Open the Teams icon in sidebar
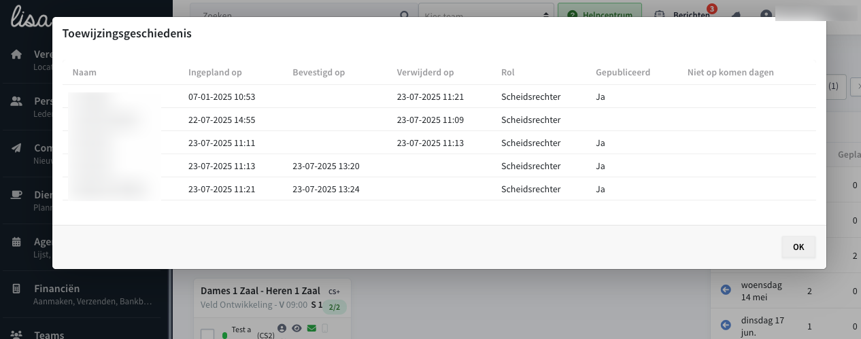 coord(17,334)
